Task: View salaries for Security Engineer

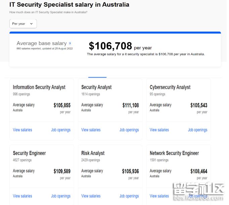Action: pyautogui.click(x=22, y=196)
